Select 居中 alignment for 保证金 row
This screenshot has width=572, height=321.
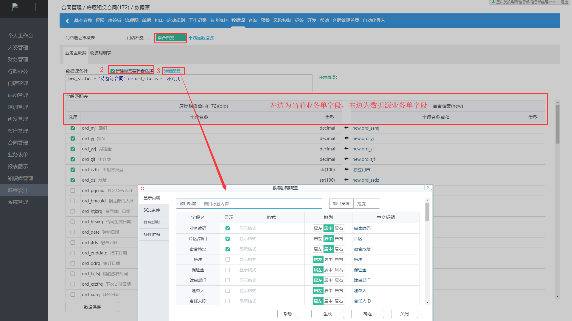[328, 270]
